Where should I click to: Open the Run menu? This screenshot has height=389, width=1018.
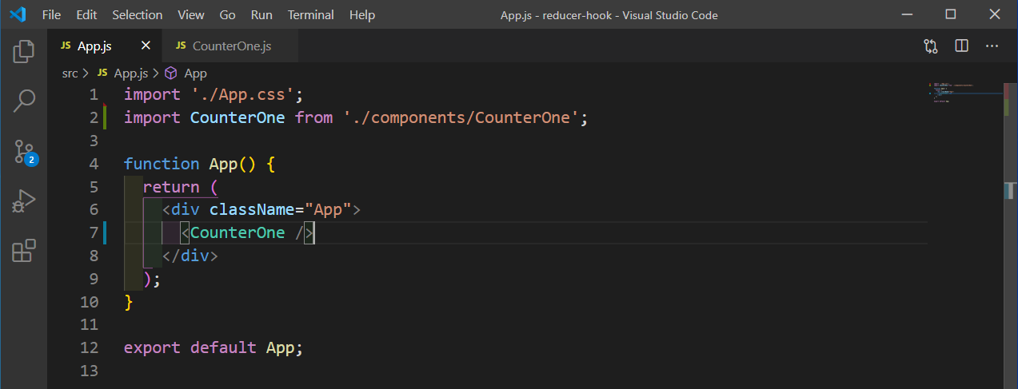(x=261, y=15)
